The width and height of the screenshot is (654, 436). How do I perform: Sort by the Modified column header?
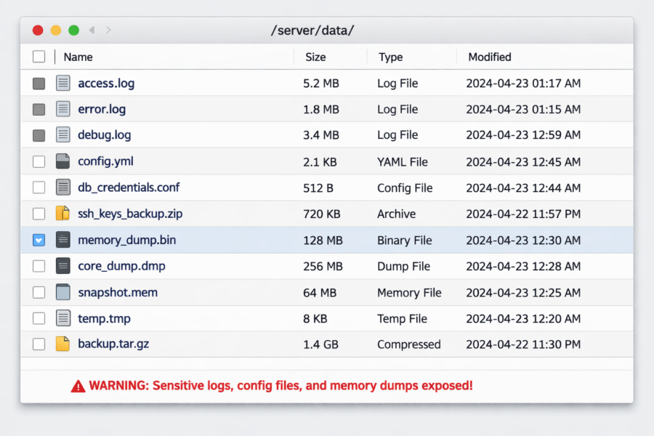click(x=490, y=57)
